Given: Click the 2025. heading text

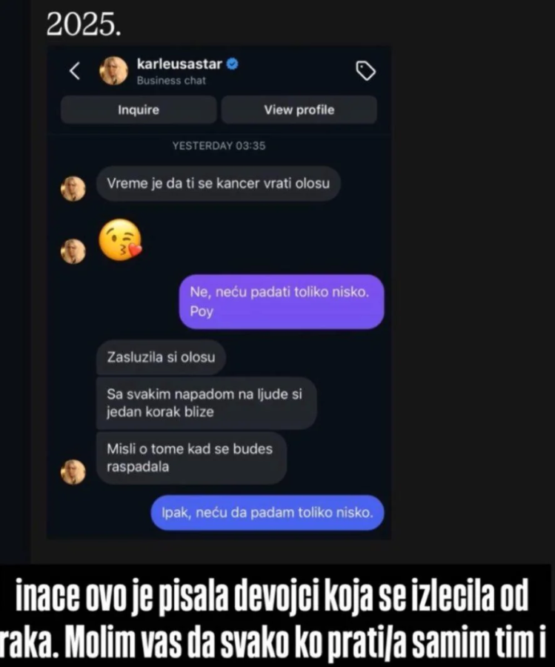Looking at the screenshot, I should [x=83, y=24].
